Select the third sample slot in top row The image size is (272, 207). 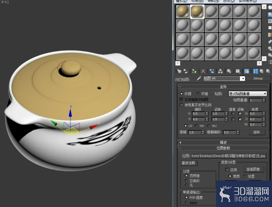click(x=211, y=12)
